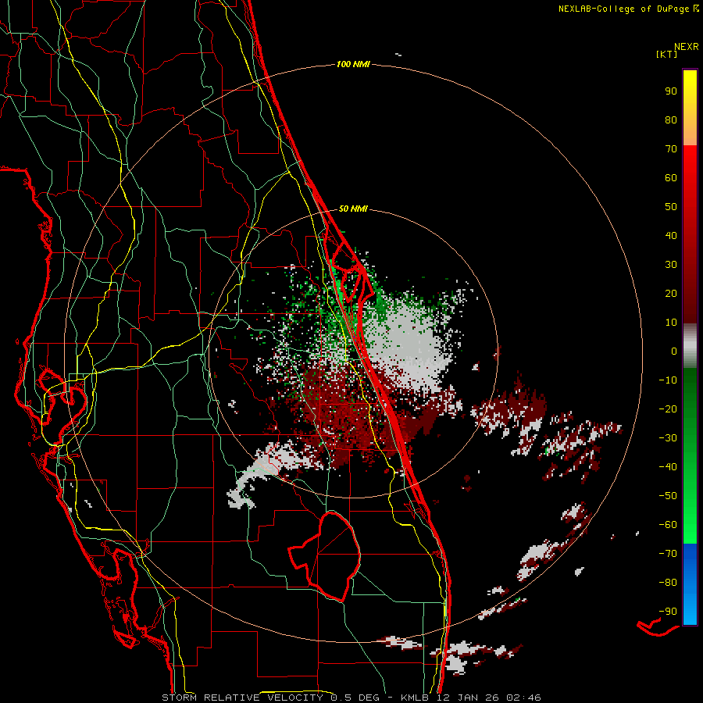
Task: Select the 90 value on the velocity scale
Action: click(671, 91)
